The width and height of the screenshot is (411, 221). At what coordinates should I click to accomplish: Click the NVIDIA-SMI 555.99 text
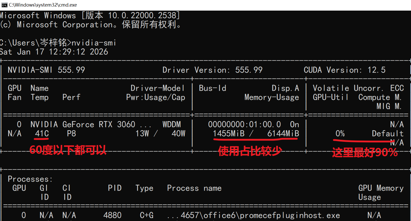point(46,70)
